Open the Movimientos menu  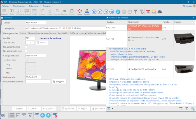20,6
